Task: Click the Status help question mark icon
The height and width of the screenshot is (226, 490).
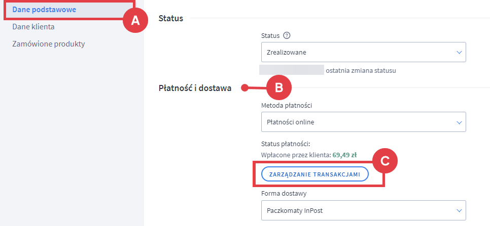Action: click(287, 35)
